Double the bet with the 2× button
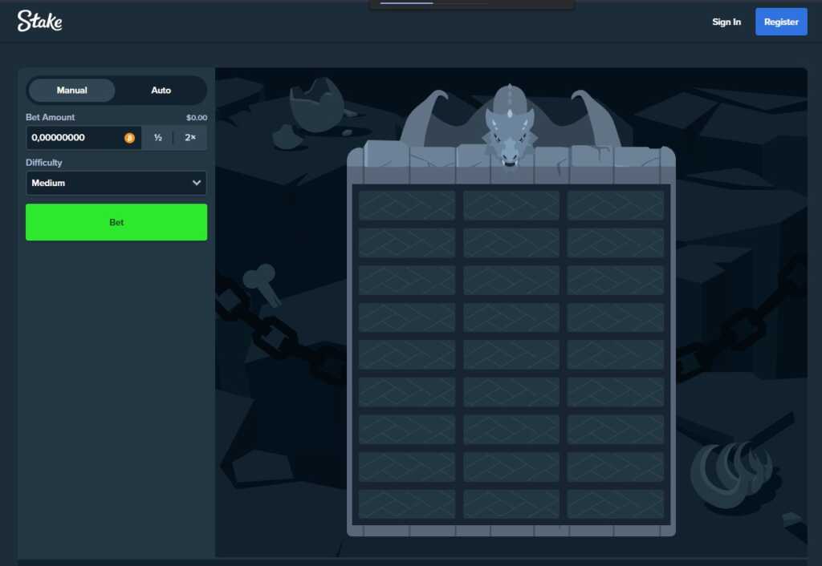Image resolution: width=822 pixels, height=566 pixels. (189, 138)
